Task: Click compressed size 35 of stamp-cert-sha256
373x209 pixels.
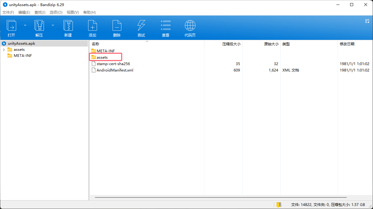Action: coord(238,64)
